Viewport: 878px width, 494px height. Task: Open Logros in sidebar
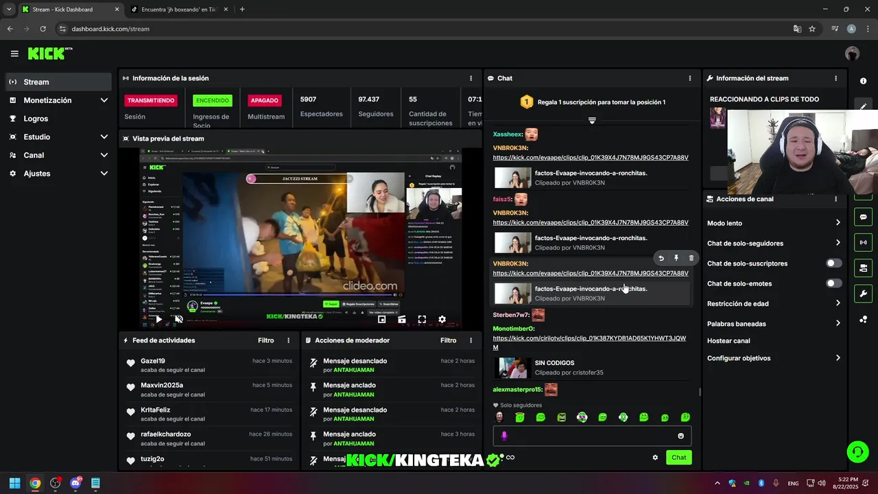pyautogui.click(x=58, y=119)
